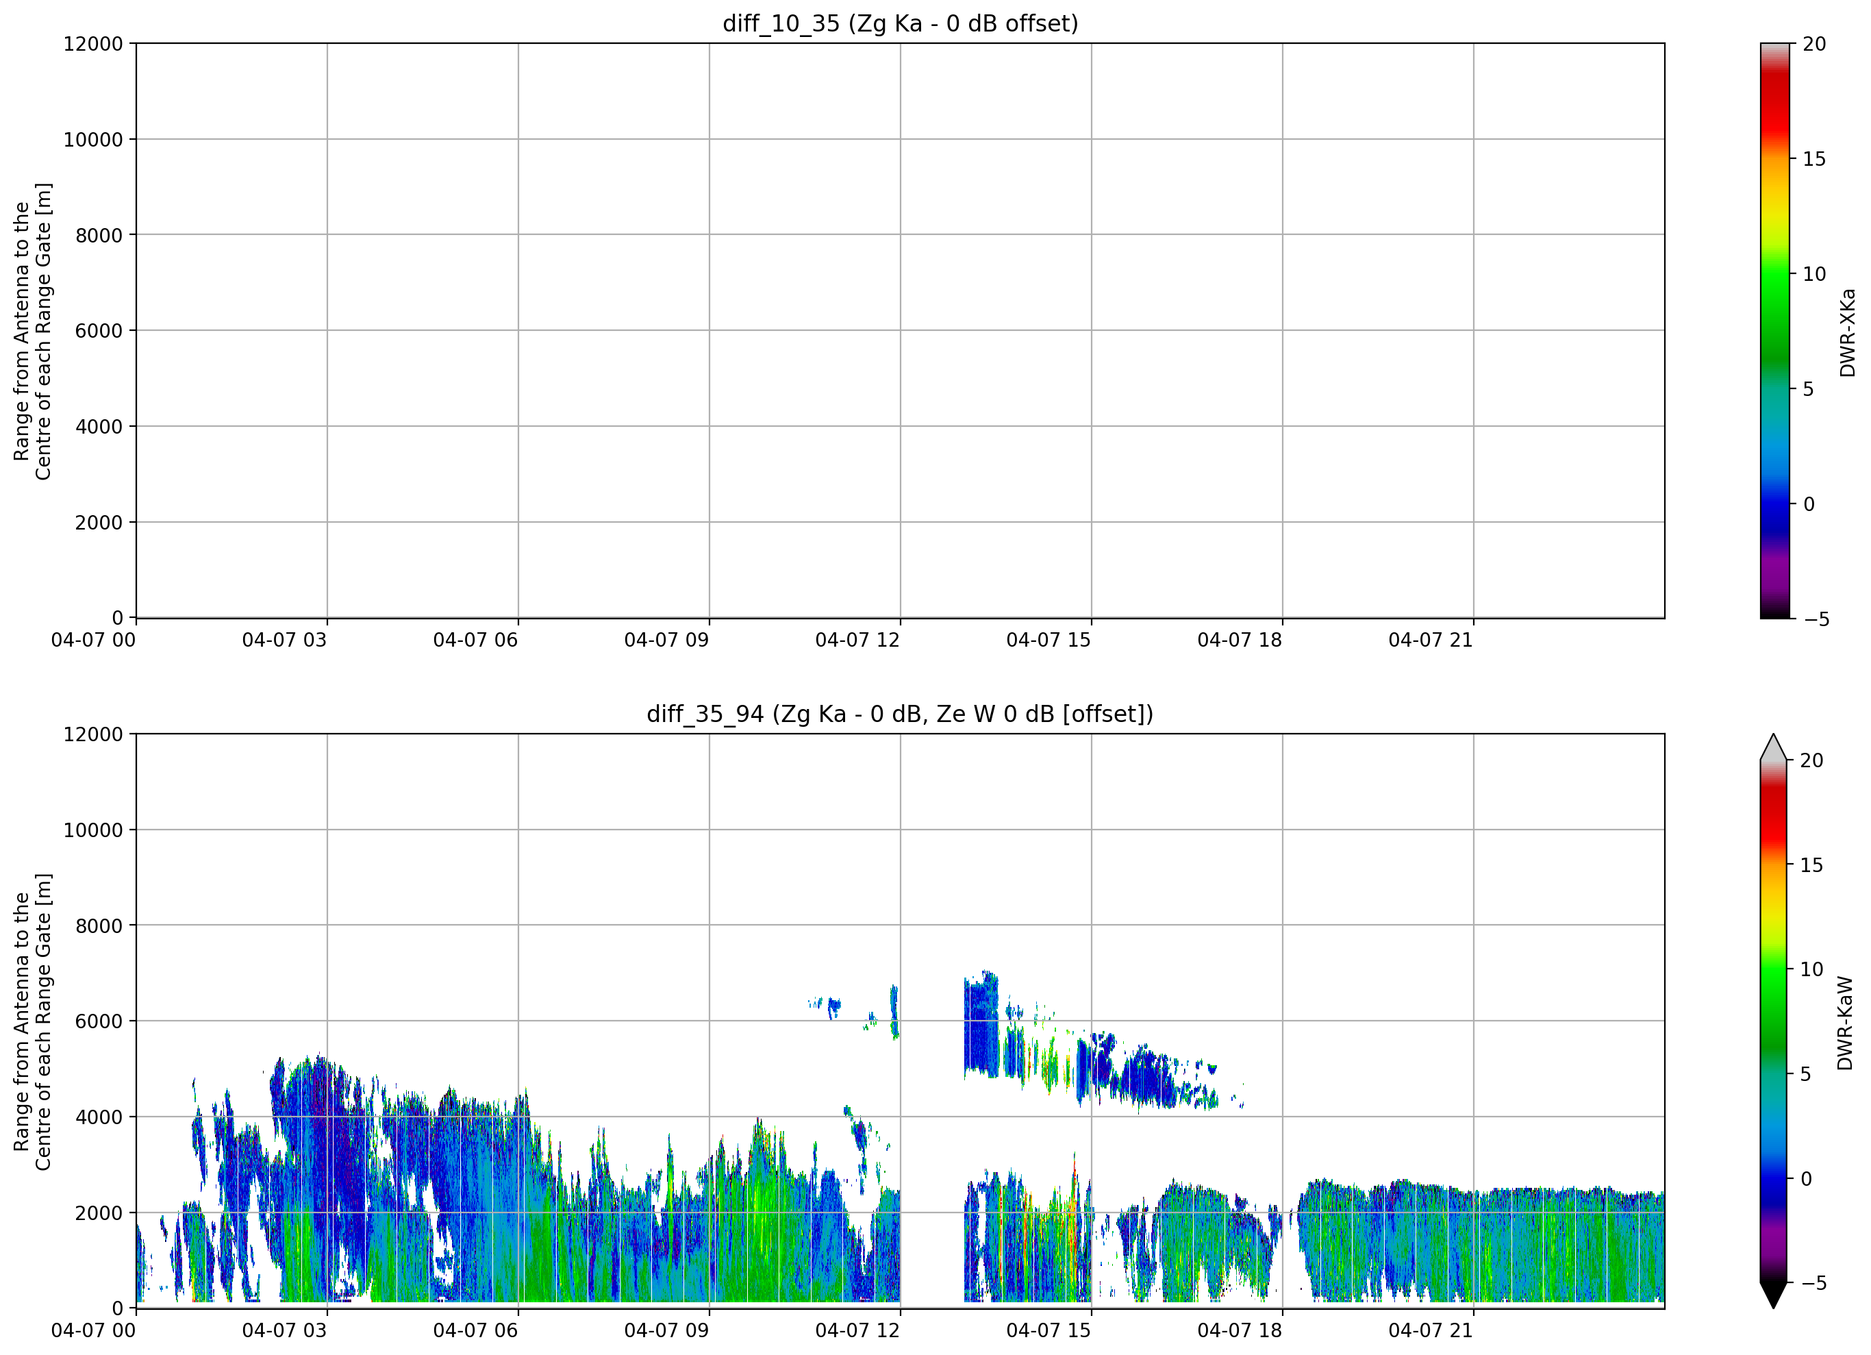The height and width of the screenshot is (1355, 1871).
Task: Click x-tick "04-07 15" under the diff_10_35 plot
Action: coord(1048,641)
